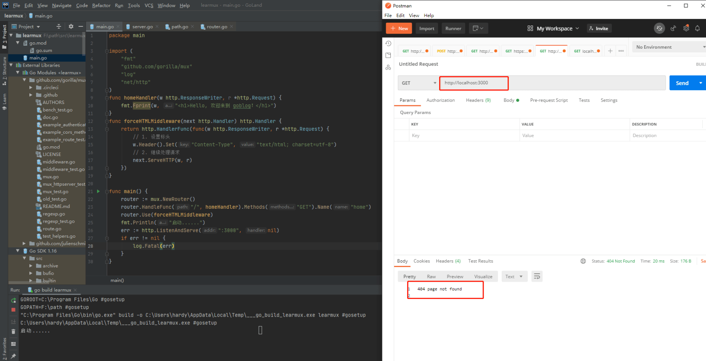Select go.sum file in tree
Screen dimensions: 706x361
coord(44,51)
